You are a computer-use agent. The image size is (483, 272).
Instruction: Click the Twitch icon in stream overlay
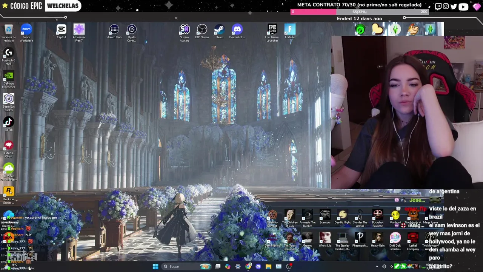click(438, 6)
